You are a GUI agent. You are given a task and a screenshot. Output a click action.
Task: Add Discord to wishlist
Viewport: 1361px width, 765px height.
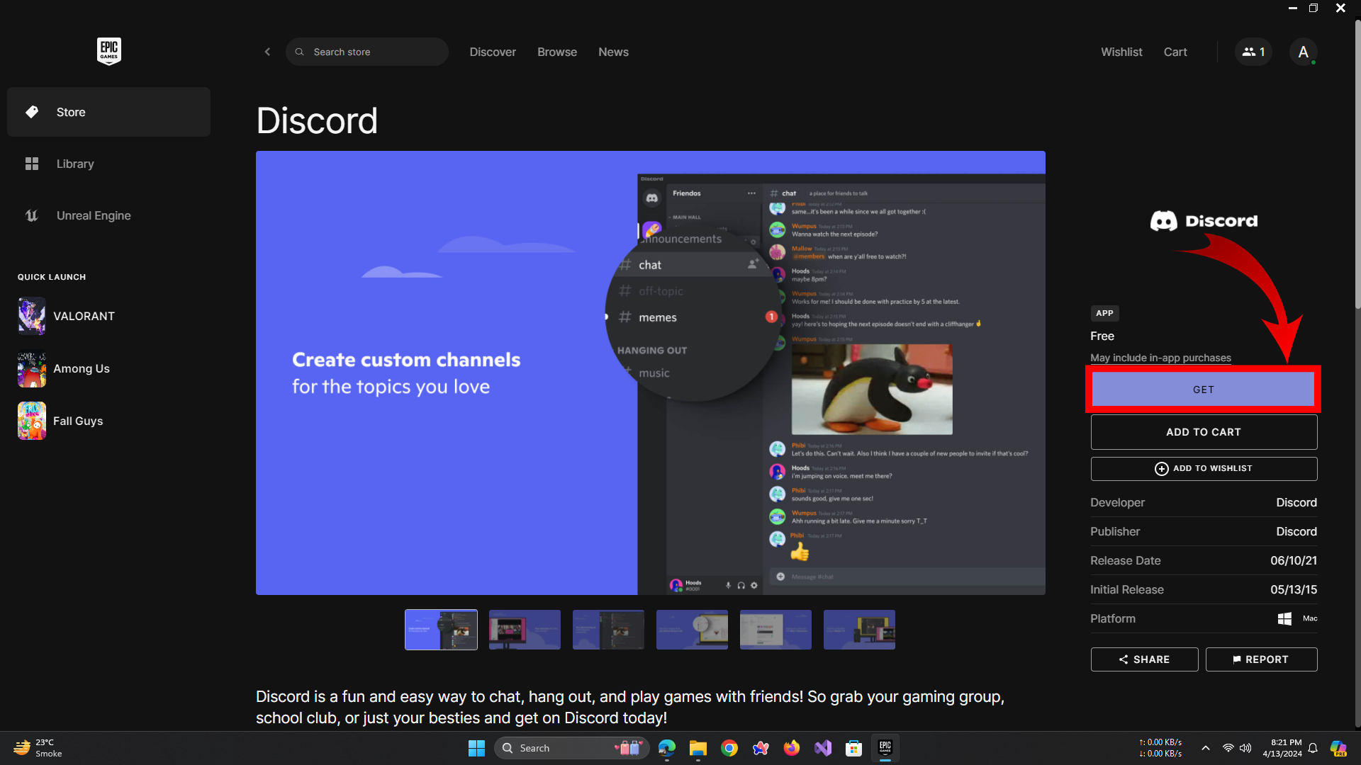click(x=1203, y=468)
